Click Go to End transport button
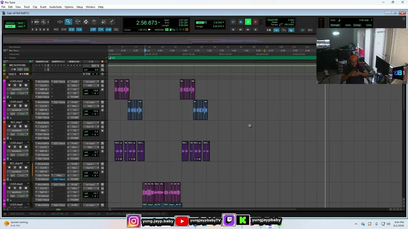 (255, 30)
